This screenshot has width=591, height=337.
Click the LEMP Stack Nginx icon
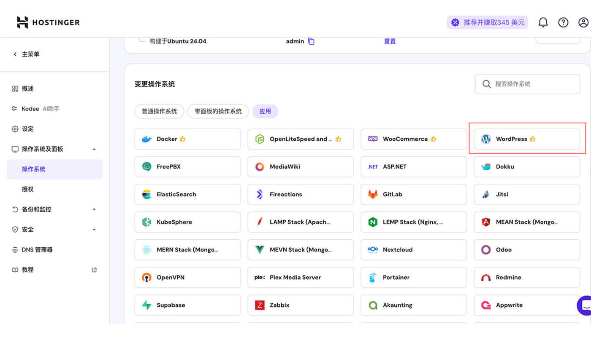coord(373,222)
